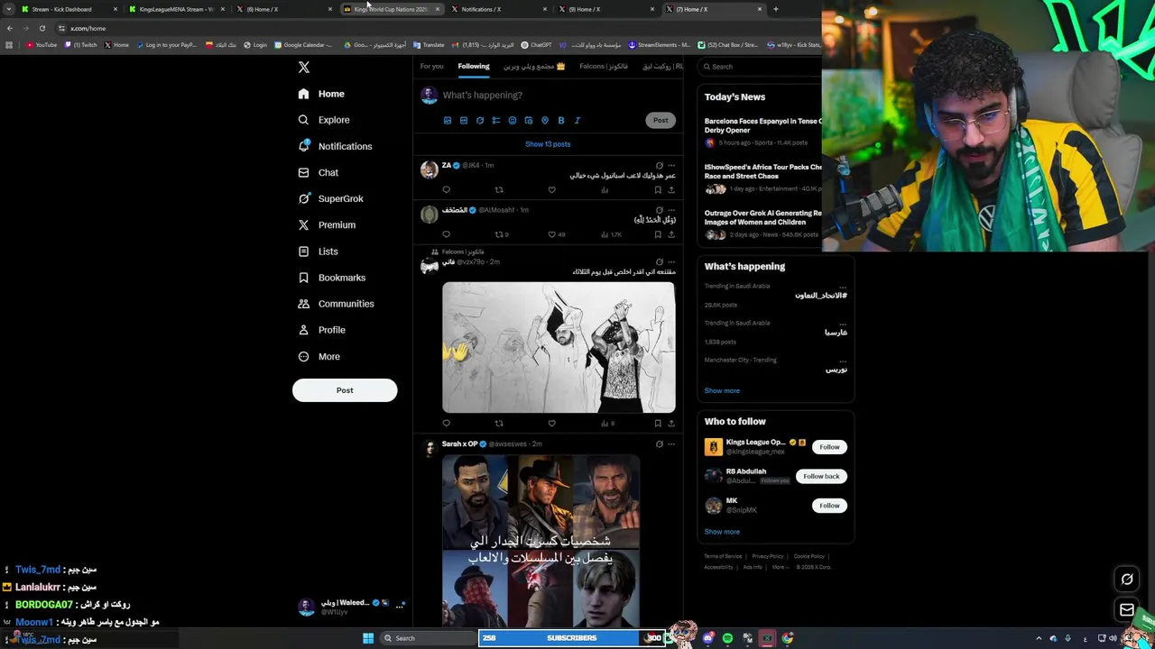
Task: Open Notifications in the X sidebar
Action: coord(335,146)
